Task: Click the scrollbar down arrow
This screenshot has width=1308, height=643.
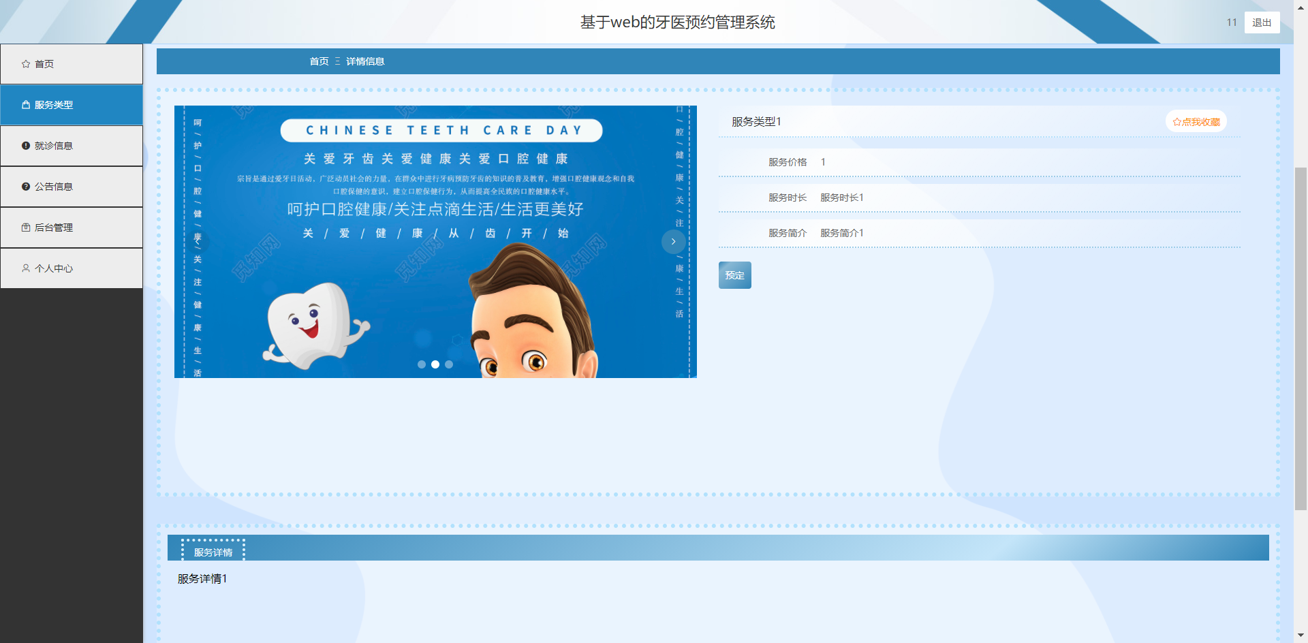Action: click(1301, 636)
